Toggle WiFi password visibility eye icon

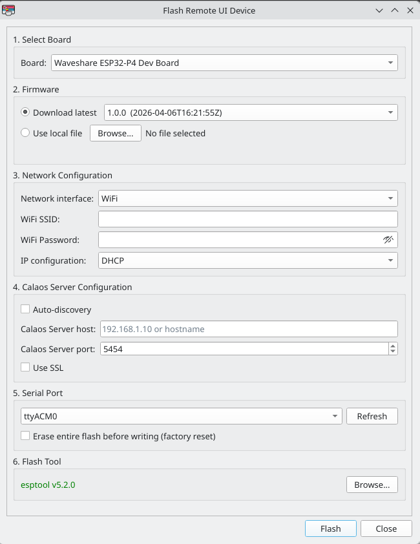388,240
